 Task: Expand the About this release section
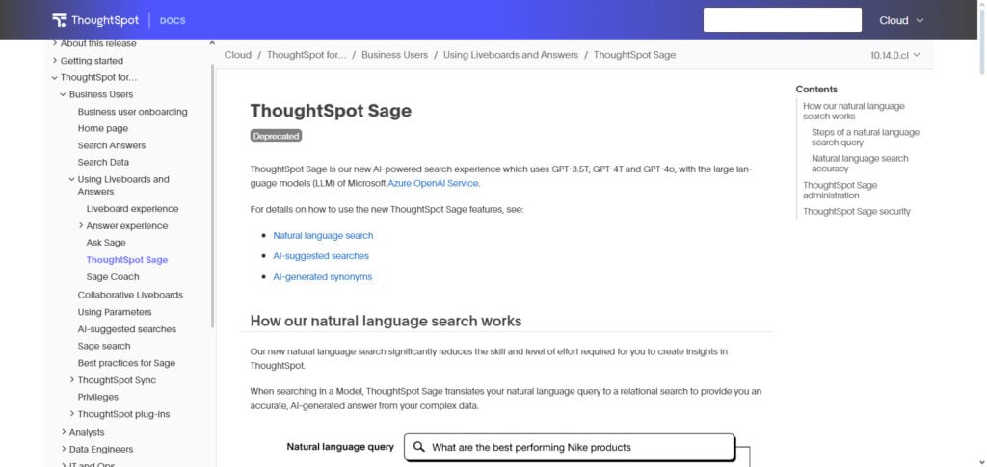(55, 43)
